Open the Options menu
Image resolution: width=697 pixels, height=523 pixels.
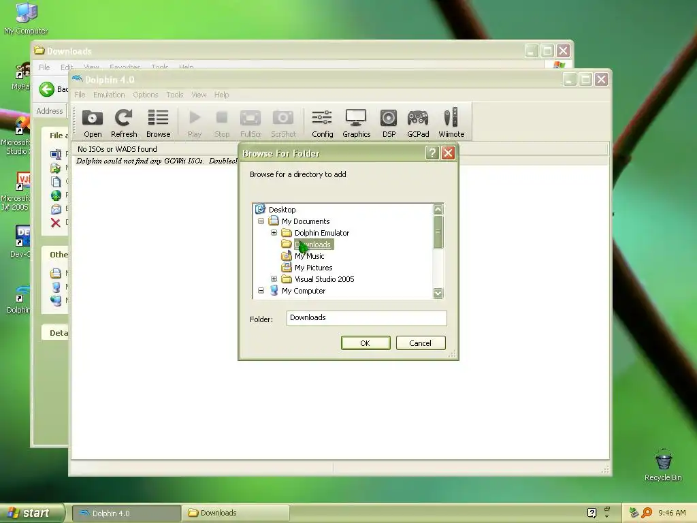point(146,95)
